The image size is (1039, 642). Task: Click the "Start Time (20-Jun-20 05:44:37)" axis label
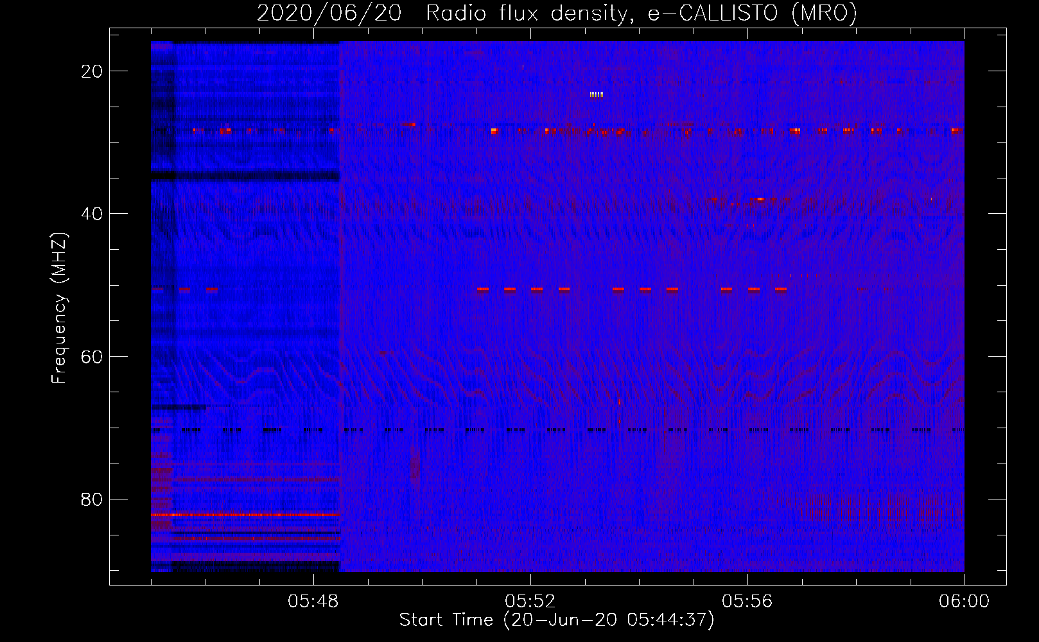pyautogui.click(x=557, y=620)
